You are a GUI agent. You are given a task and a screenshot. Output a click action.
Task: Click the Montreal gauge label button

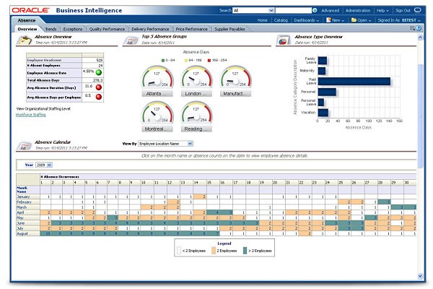pyautogui.click(x=157, y=129)
